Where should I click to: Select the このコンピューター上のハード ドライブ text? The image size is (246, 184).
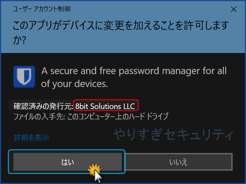[118, 116]
